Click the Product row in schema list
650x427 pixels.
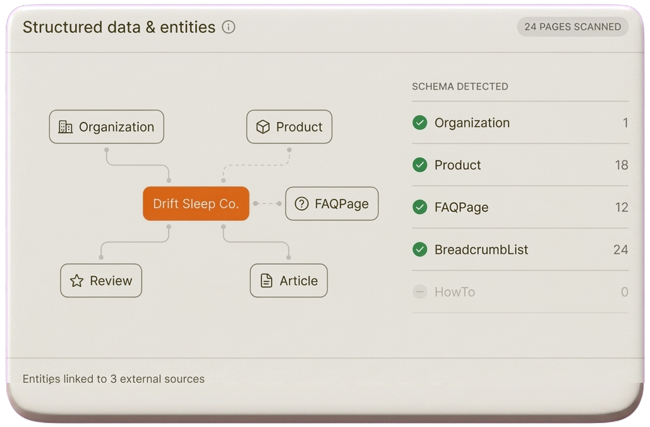[x=521, y=165]
